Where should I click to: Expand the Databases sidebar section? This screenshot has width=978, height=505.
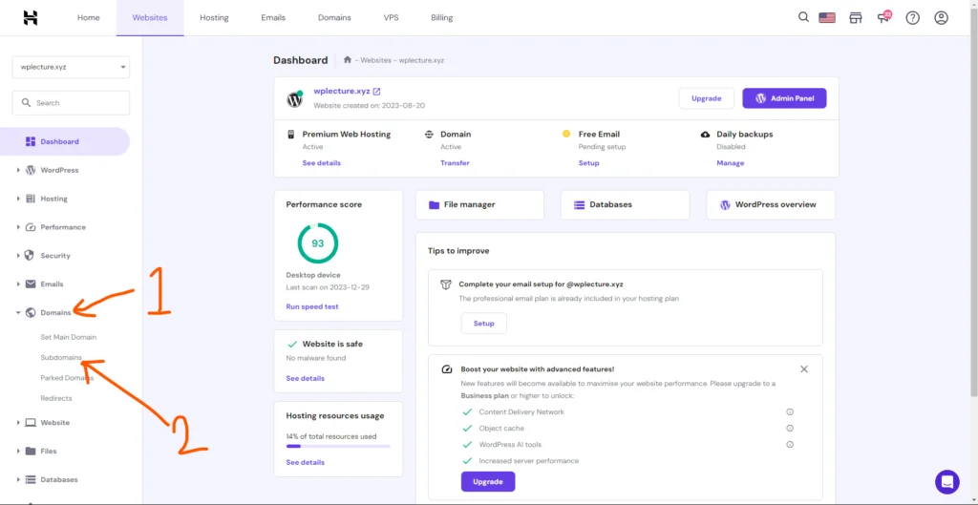[18, 479]
